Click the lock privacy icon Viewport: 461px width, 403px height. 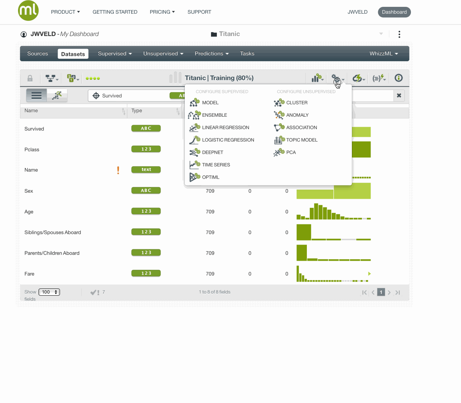[30, 78]
